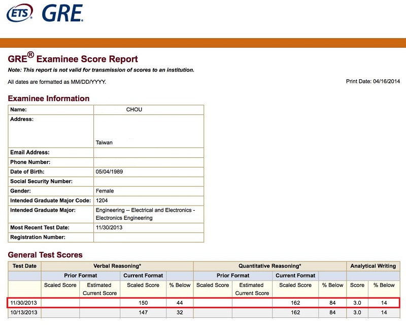
Task: Click quantitative % Below 84 in 11/30/2013 row
Action: [332, 303]
